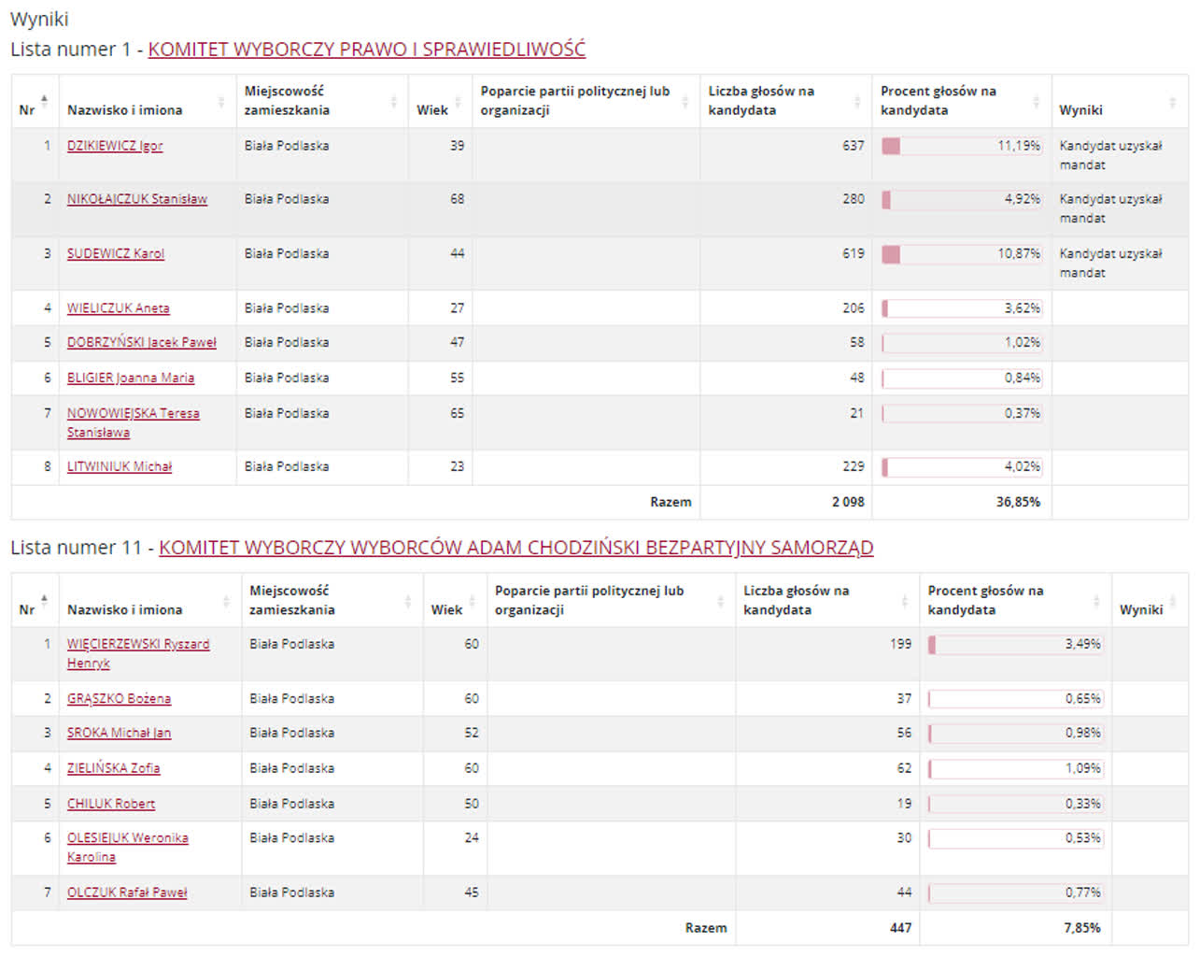Sort first table by Nazwisko i imiona arrow
Image resolution: width=1200 pixels, height=957 pixels.
tap(221, 101)
